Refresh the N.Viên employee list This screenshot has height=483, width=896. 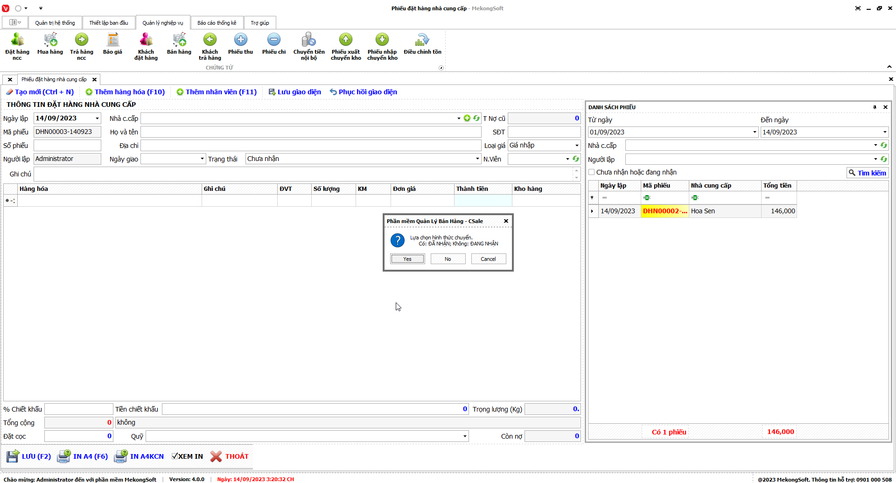click(x=576, y=159)
